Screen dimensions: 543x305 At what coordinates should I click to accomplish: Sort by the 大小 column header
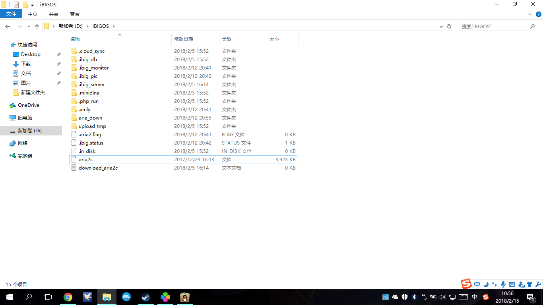coord(283,39)
